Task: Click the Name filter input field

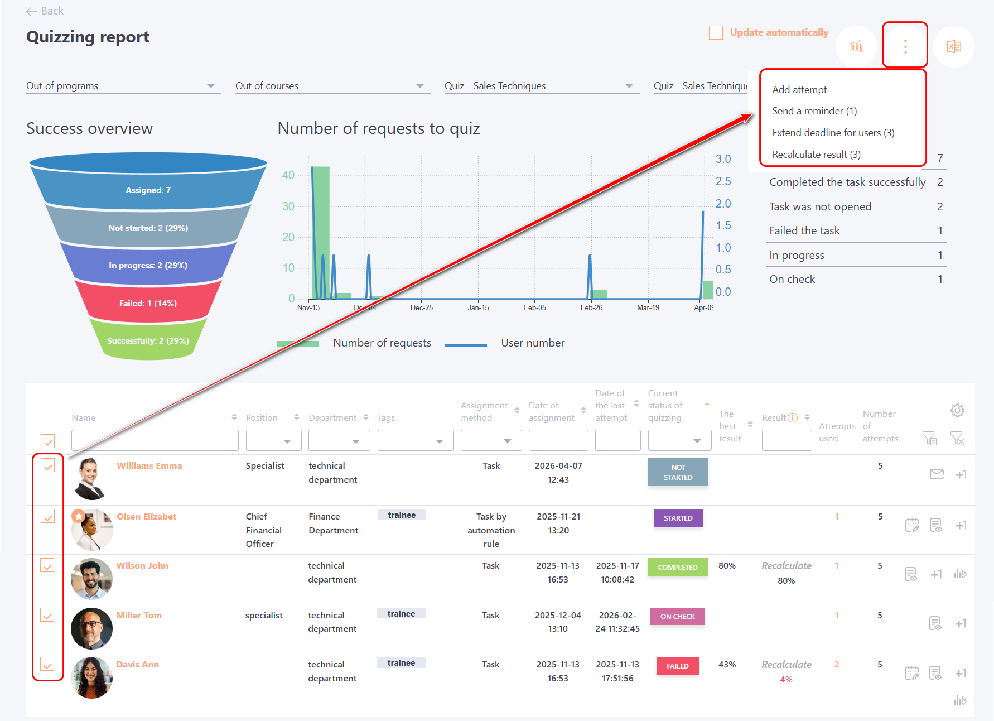Action: click(155, 441)
